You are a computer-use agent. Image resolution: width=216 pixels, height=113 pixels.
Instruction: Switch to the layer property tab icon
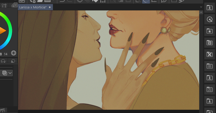click(x=3, y=61)
